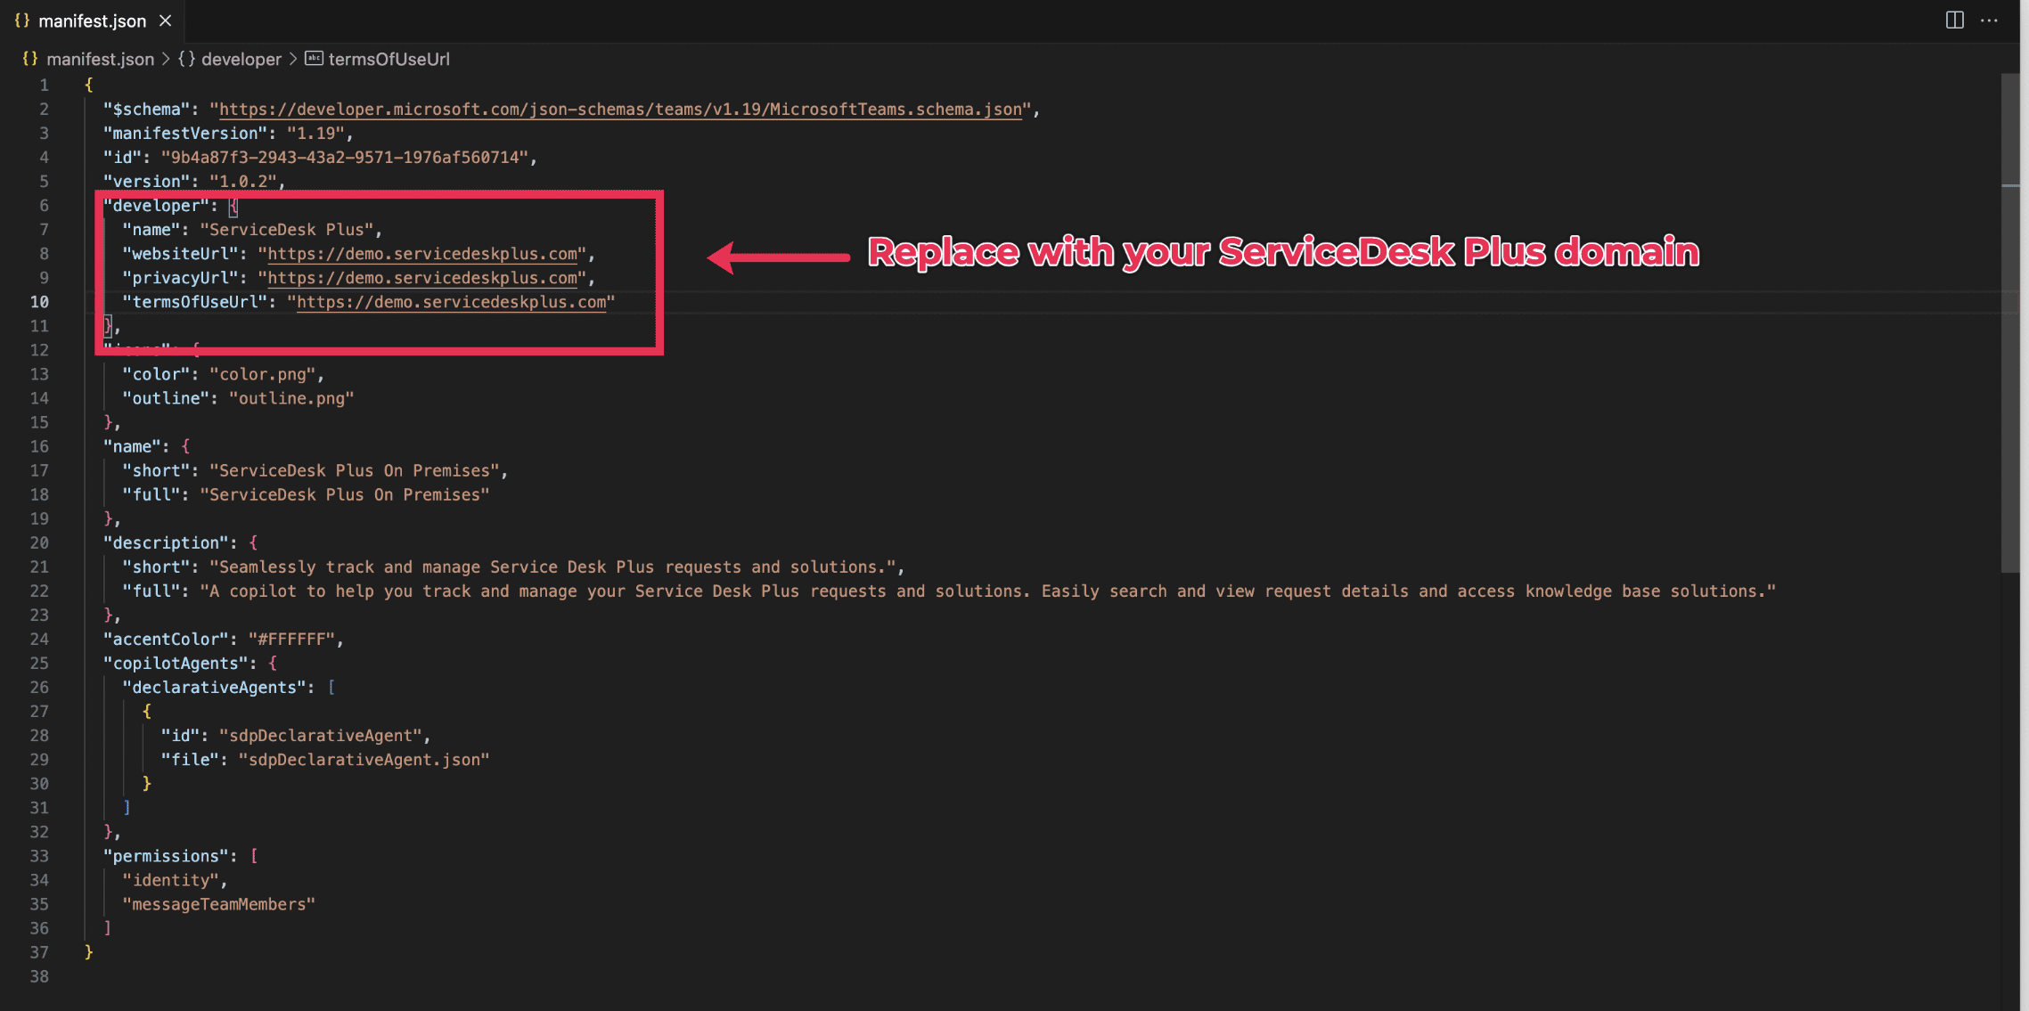2029x1011 pixels.
Task: Click the split editor right icon
Action: coord(1954,20)
